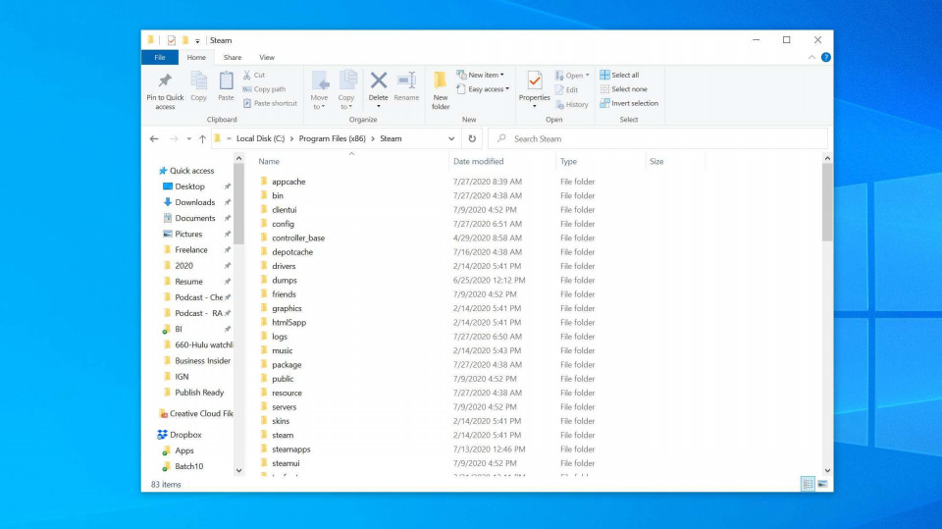This screenshot has height=529, width=942.
Task: Click the Copy to icon
Action: click(346, 80)
